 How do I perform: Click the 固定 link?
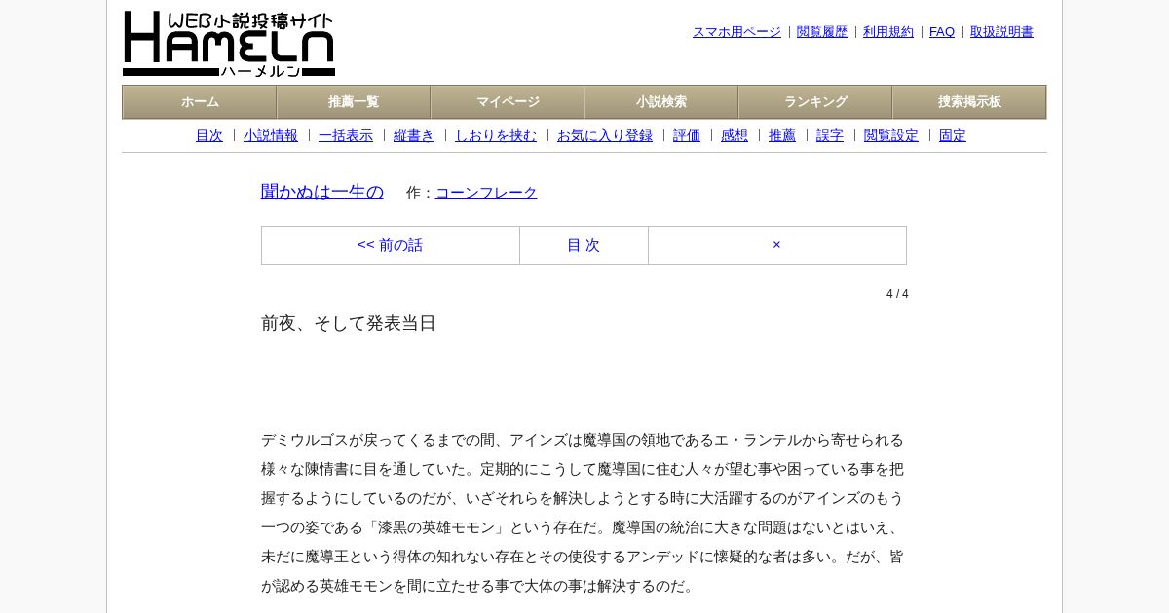953,136
